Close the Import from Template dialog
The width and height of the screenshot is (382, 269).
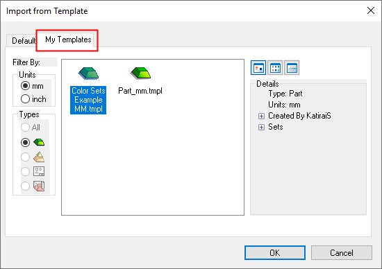tap(371, 10)
